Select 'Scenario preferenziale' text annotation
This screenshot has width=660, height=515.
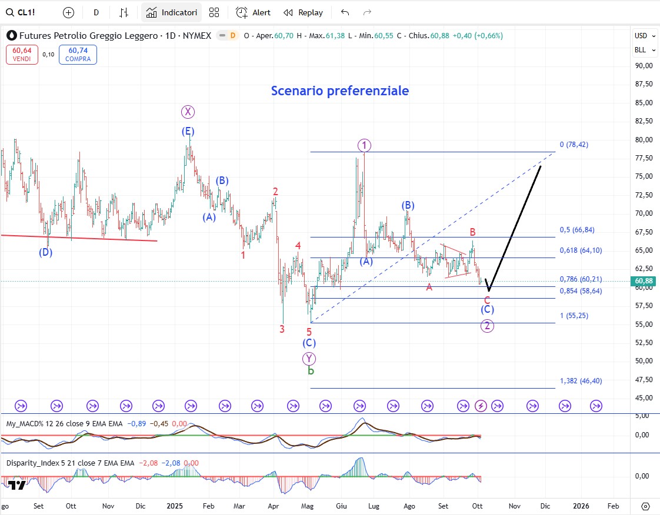pos(339,91)
